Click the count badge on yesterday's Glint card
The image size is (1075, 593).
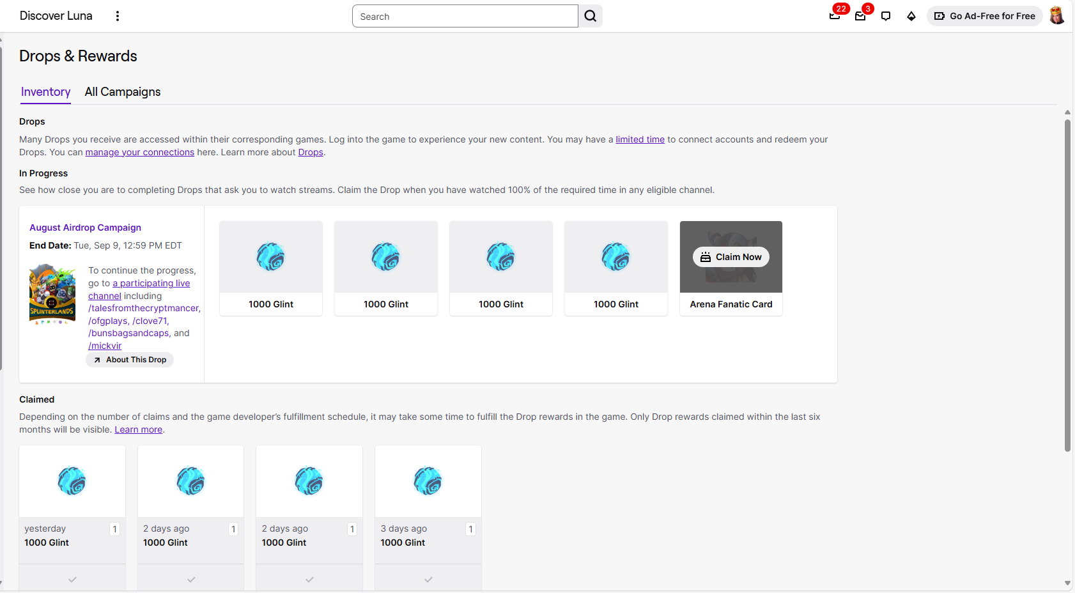[114, 529]
